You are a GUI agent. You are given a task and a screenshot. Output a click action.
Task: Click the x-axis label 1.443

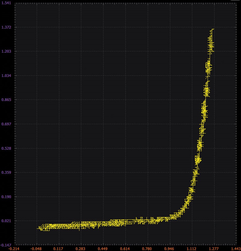tap(236, 249)
